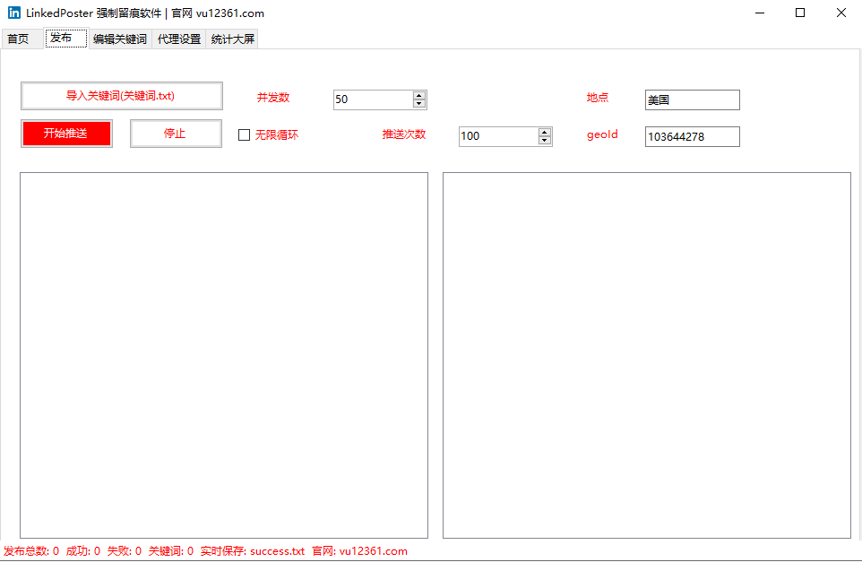Viewport: 862px width, 562px height.
Task: Increase 推送次数 value with up arrow
Action: (x=545, y=132)
